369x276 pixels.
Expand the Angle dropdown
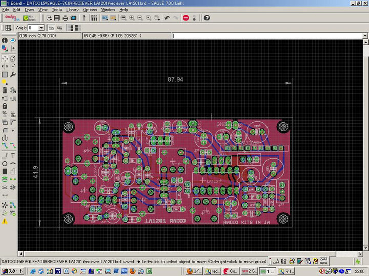[42, 28]
